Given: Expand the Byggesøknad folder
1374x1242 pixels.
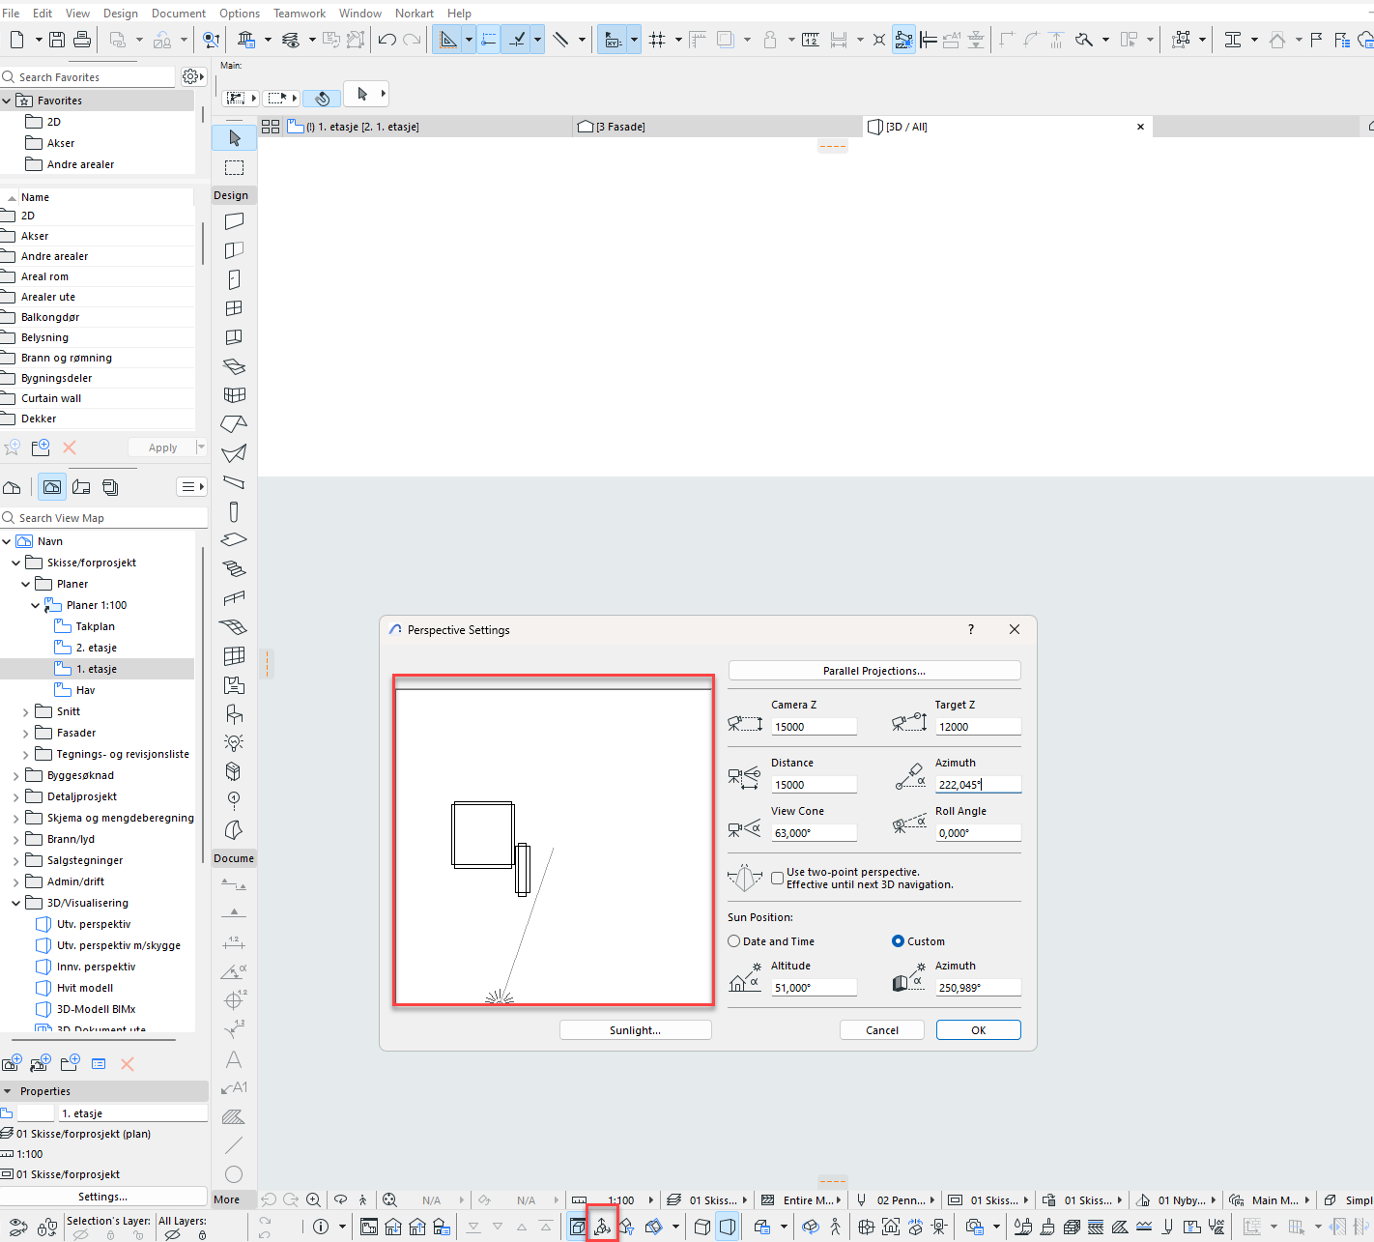Looking at the screenshot, I should pyautogui.click(x=16, y=775).
